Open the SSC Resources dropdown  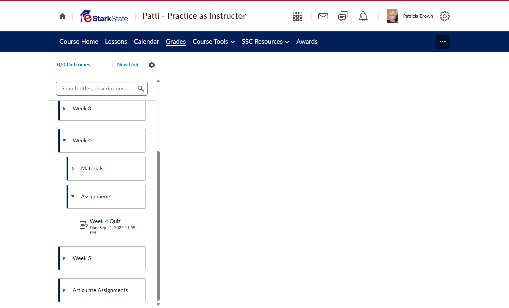(266, 42)
